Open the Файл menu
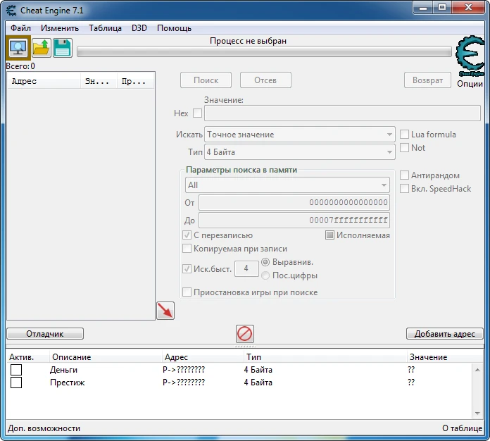Screen dimensions: 490x441 20,28
